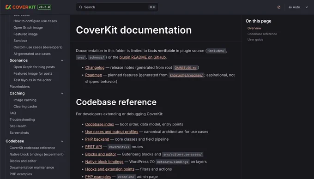This screenshot has width=314, height=179.
Task: Jump to User guide in On this page
Action: click(255, 40)
